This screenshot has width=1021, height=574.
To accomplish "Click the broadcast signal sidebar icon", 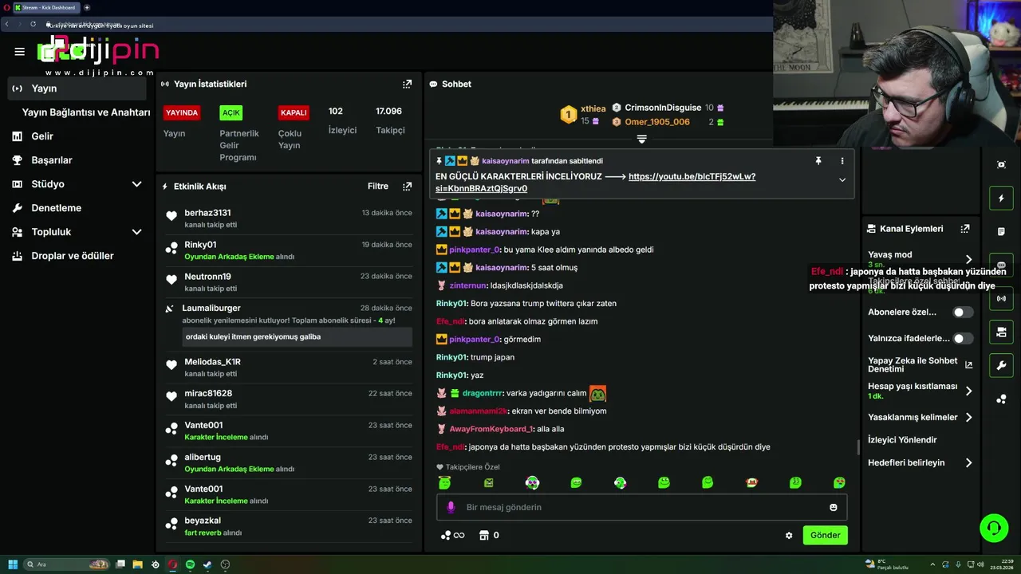I will tap(1001, 298).
